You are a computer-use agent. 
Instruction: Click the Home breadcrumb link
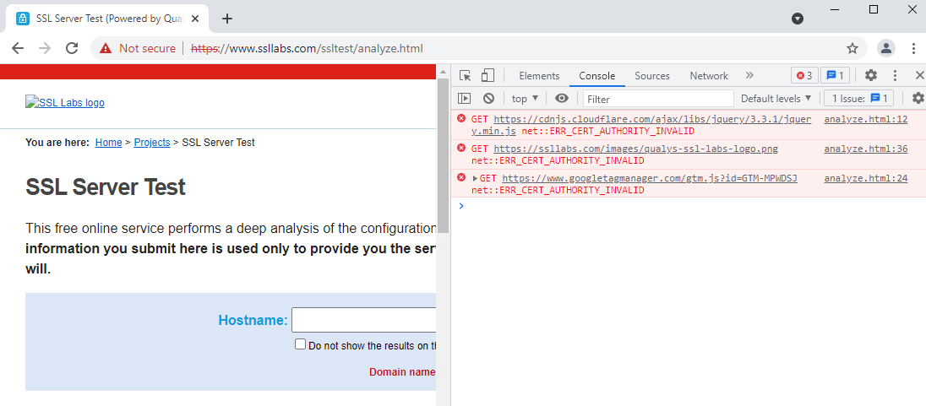point(109,142)
